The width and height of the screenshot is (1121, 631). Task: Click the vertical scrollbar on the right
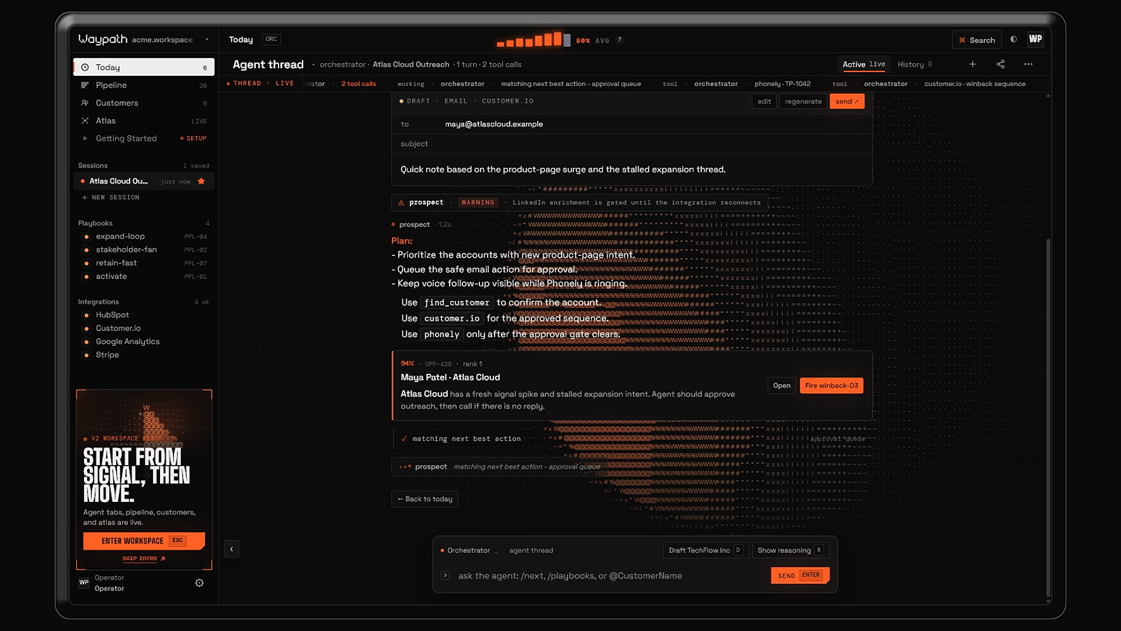click(1049, 418)
